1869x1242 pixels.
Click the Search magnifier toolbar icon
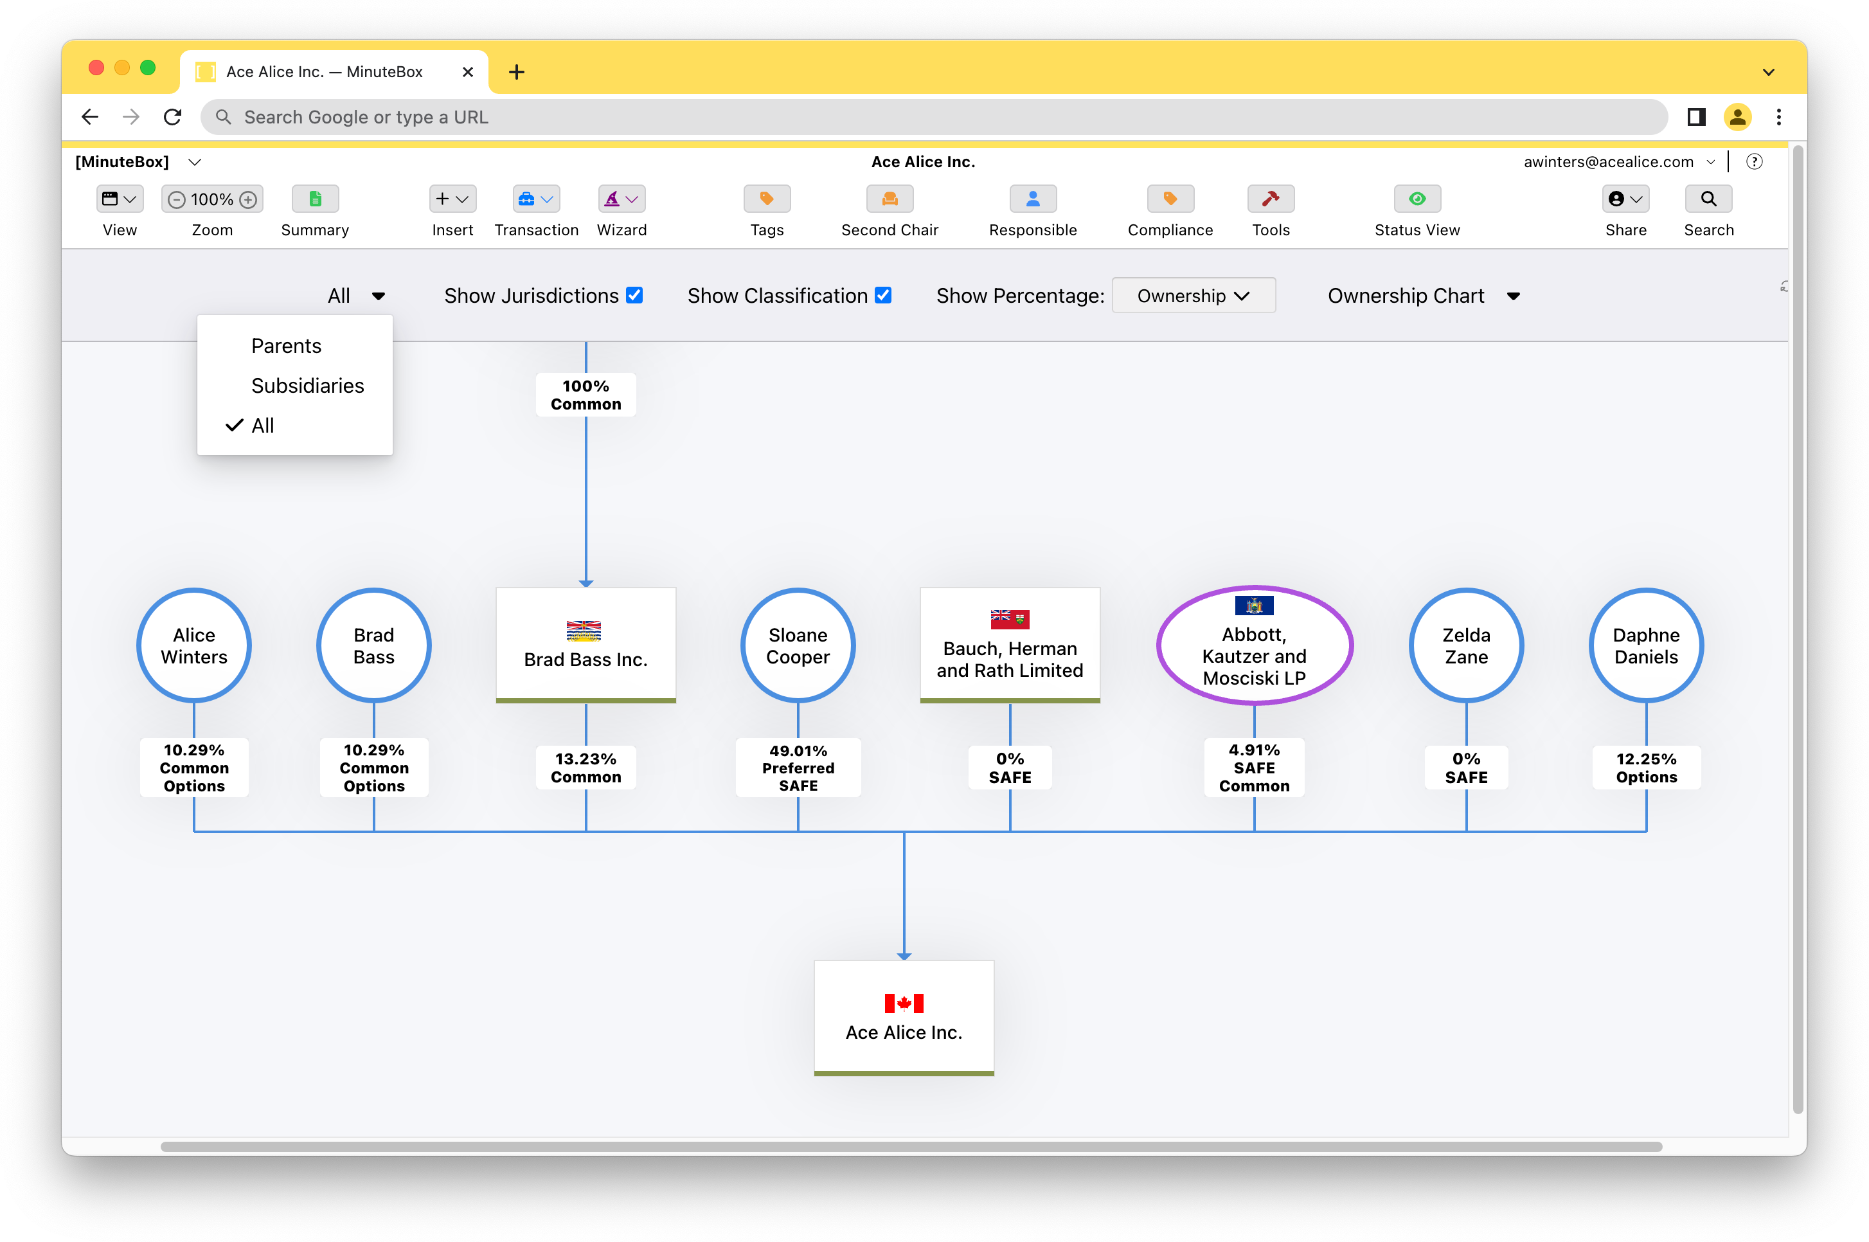point(1708,199)
